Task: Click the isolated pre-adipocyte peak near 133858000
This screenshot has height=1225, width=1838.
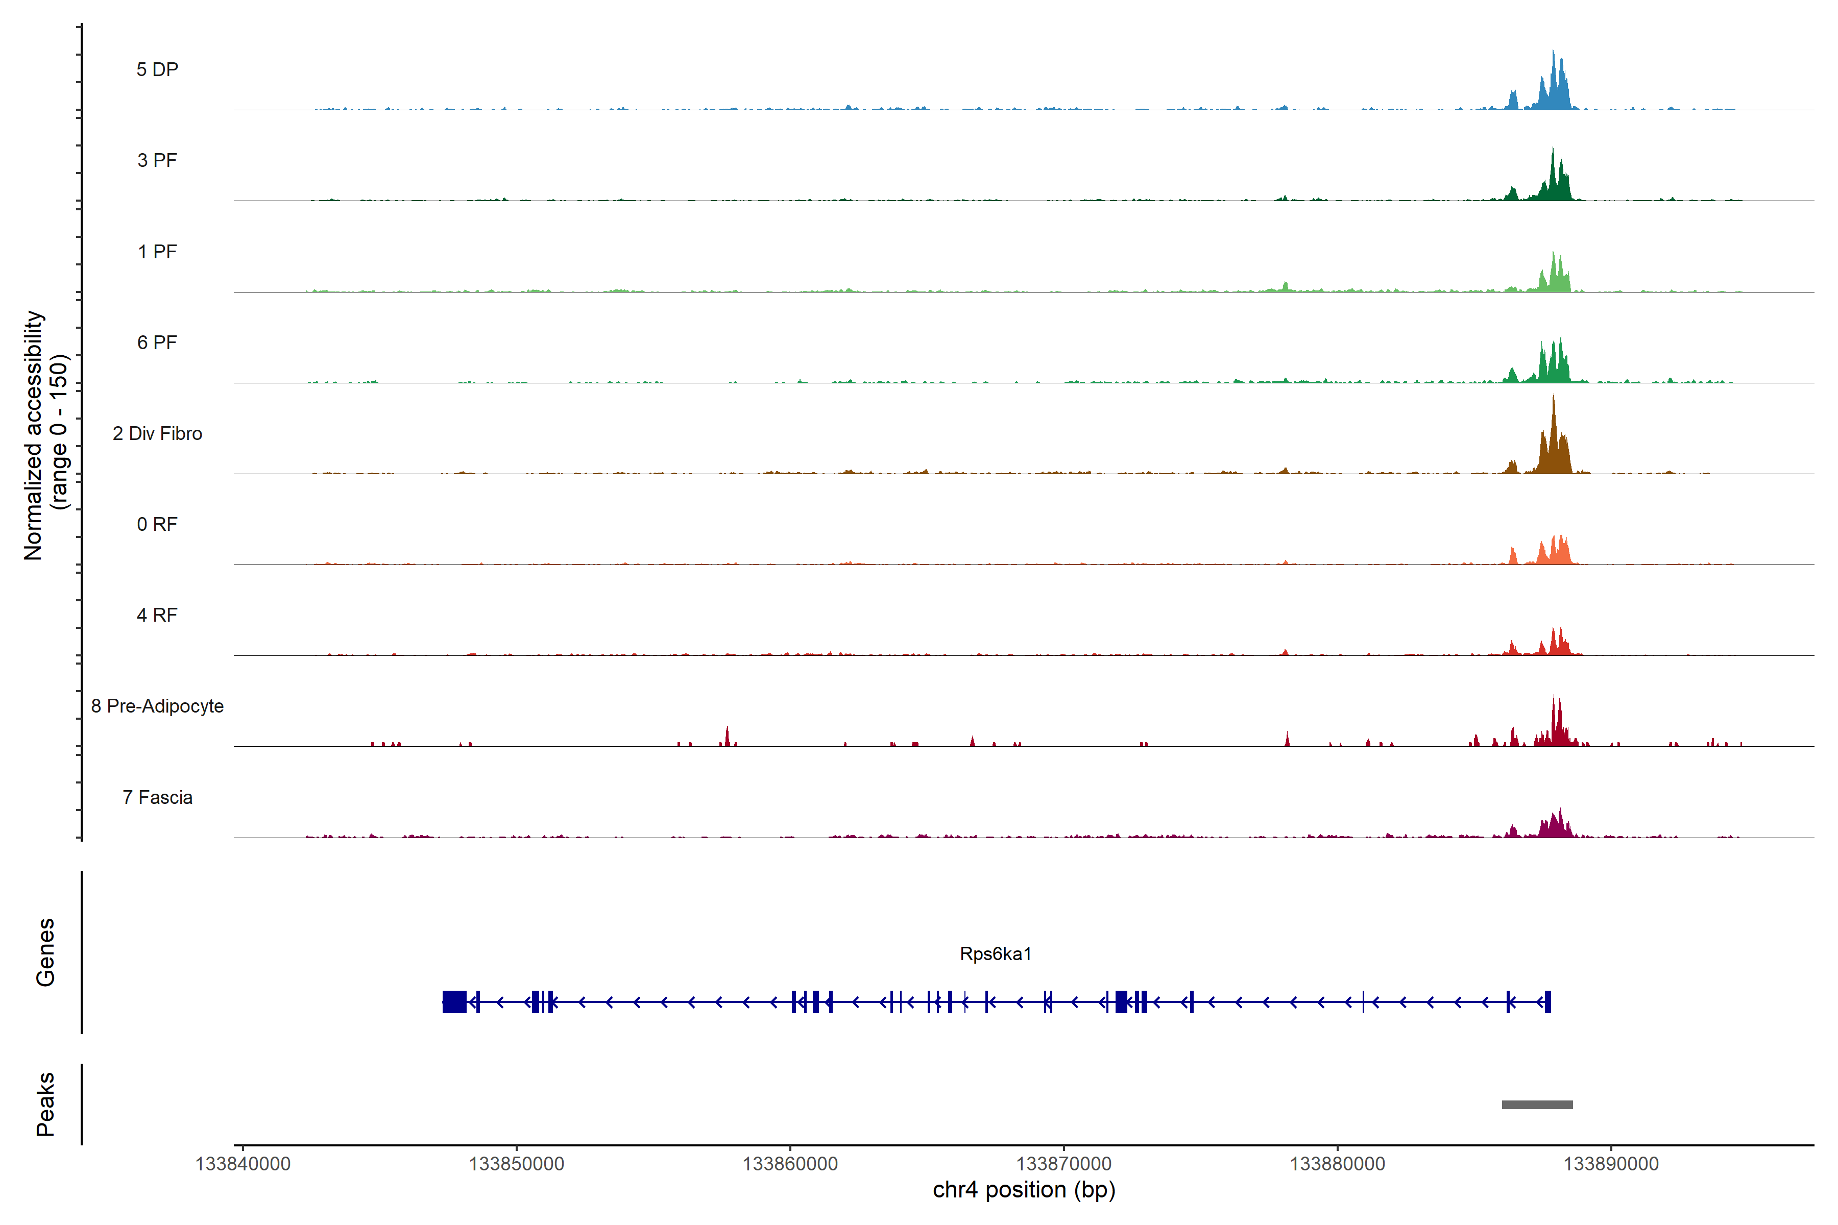Action: pyautogui.click(x=727, y=738)
